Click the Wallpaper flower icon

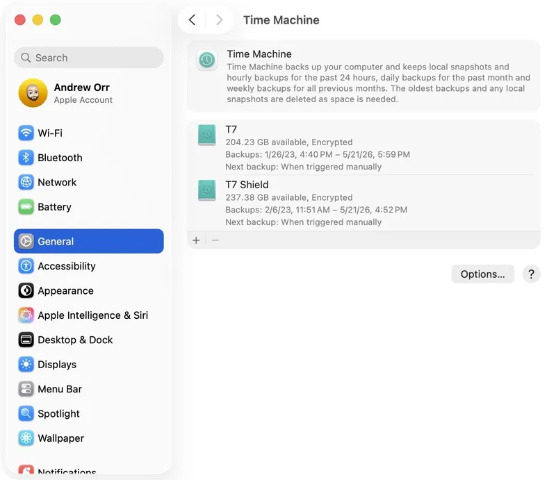[26, 438]
